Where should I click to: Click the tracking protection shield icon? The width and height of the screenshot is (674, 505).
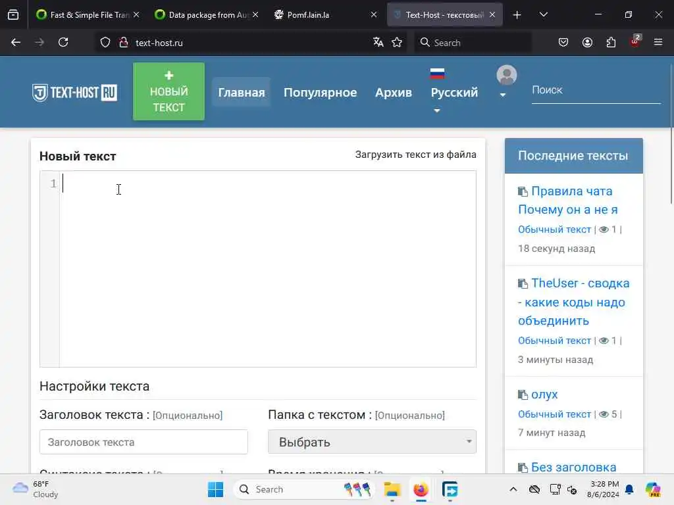(105, 43)
